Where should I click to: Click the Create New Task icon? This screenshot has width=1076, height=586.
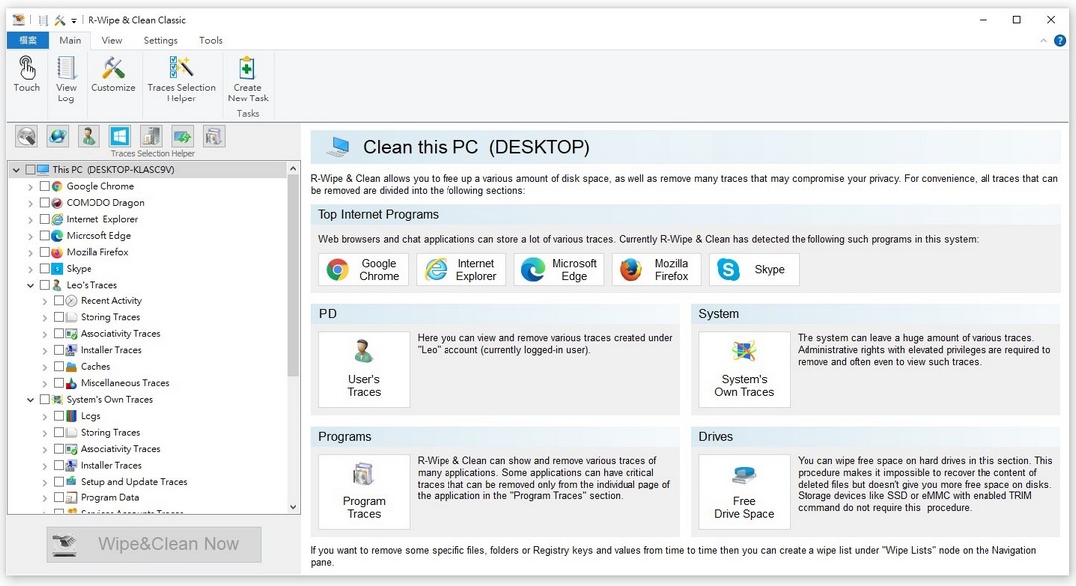tap(248, 79)
